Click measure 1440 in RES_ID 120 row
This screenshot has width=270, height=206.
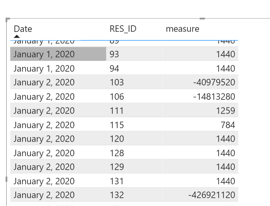click(x=225, y=139)
